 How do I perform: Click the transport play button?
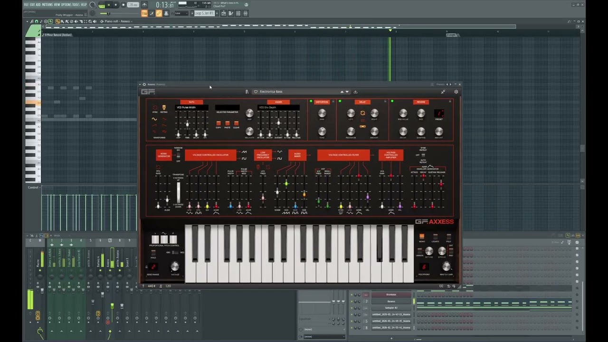(109, 5)
